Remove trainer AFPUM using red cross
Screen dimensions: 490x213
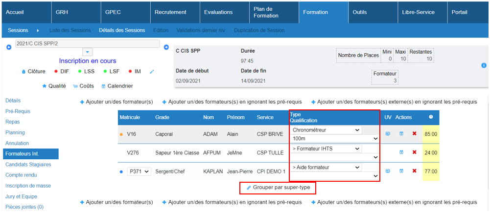[414, 152]
